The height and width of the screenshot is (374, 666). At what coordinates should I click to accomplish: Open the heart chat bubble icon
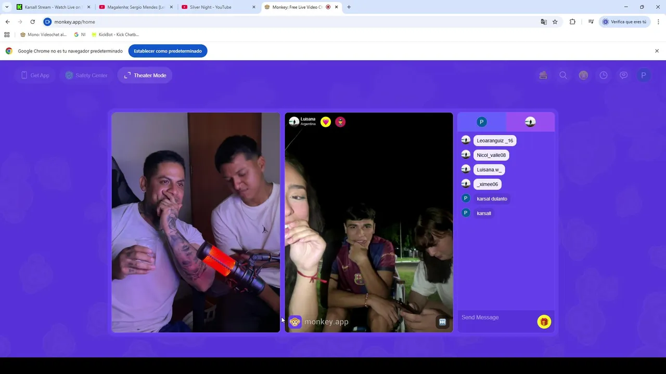[623, 75]
